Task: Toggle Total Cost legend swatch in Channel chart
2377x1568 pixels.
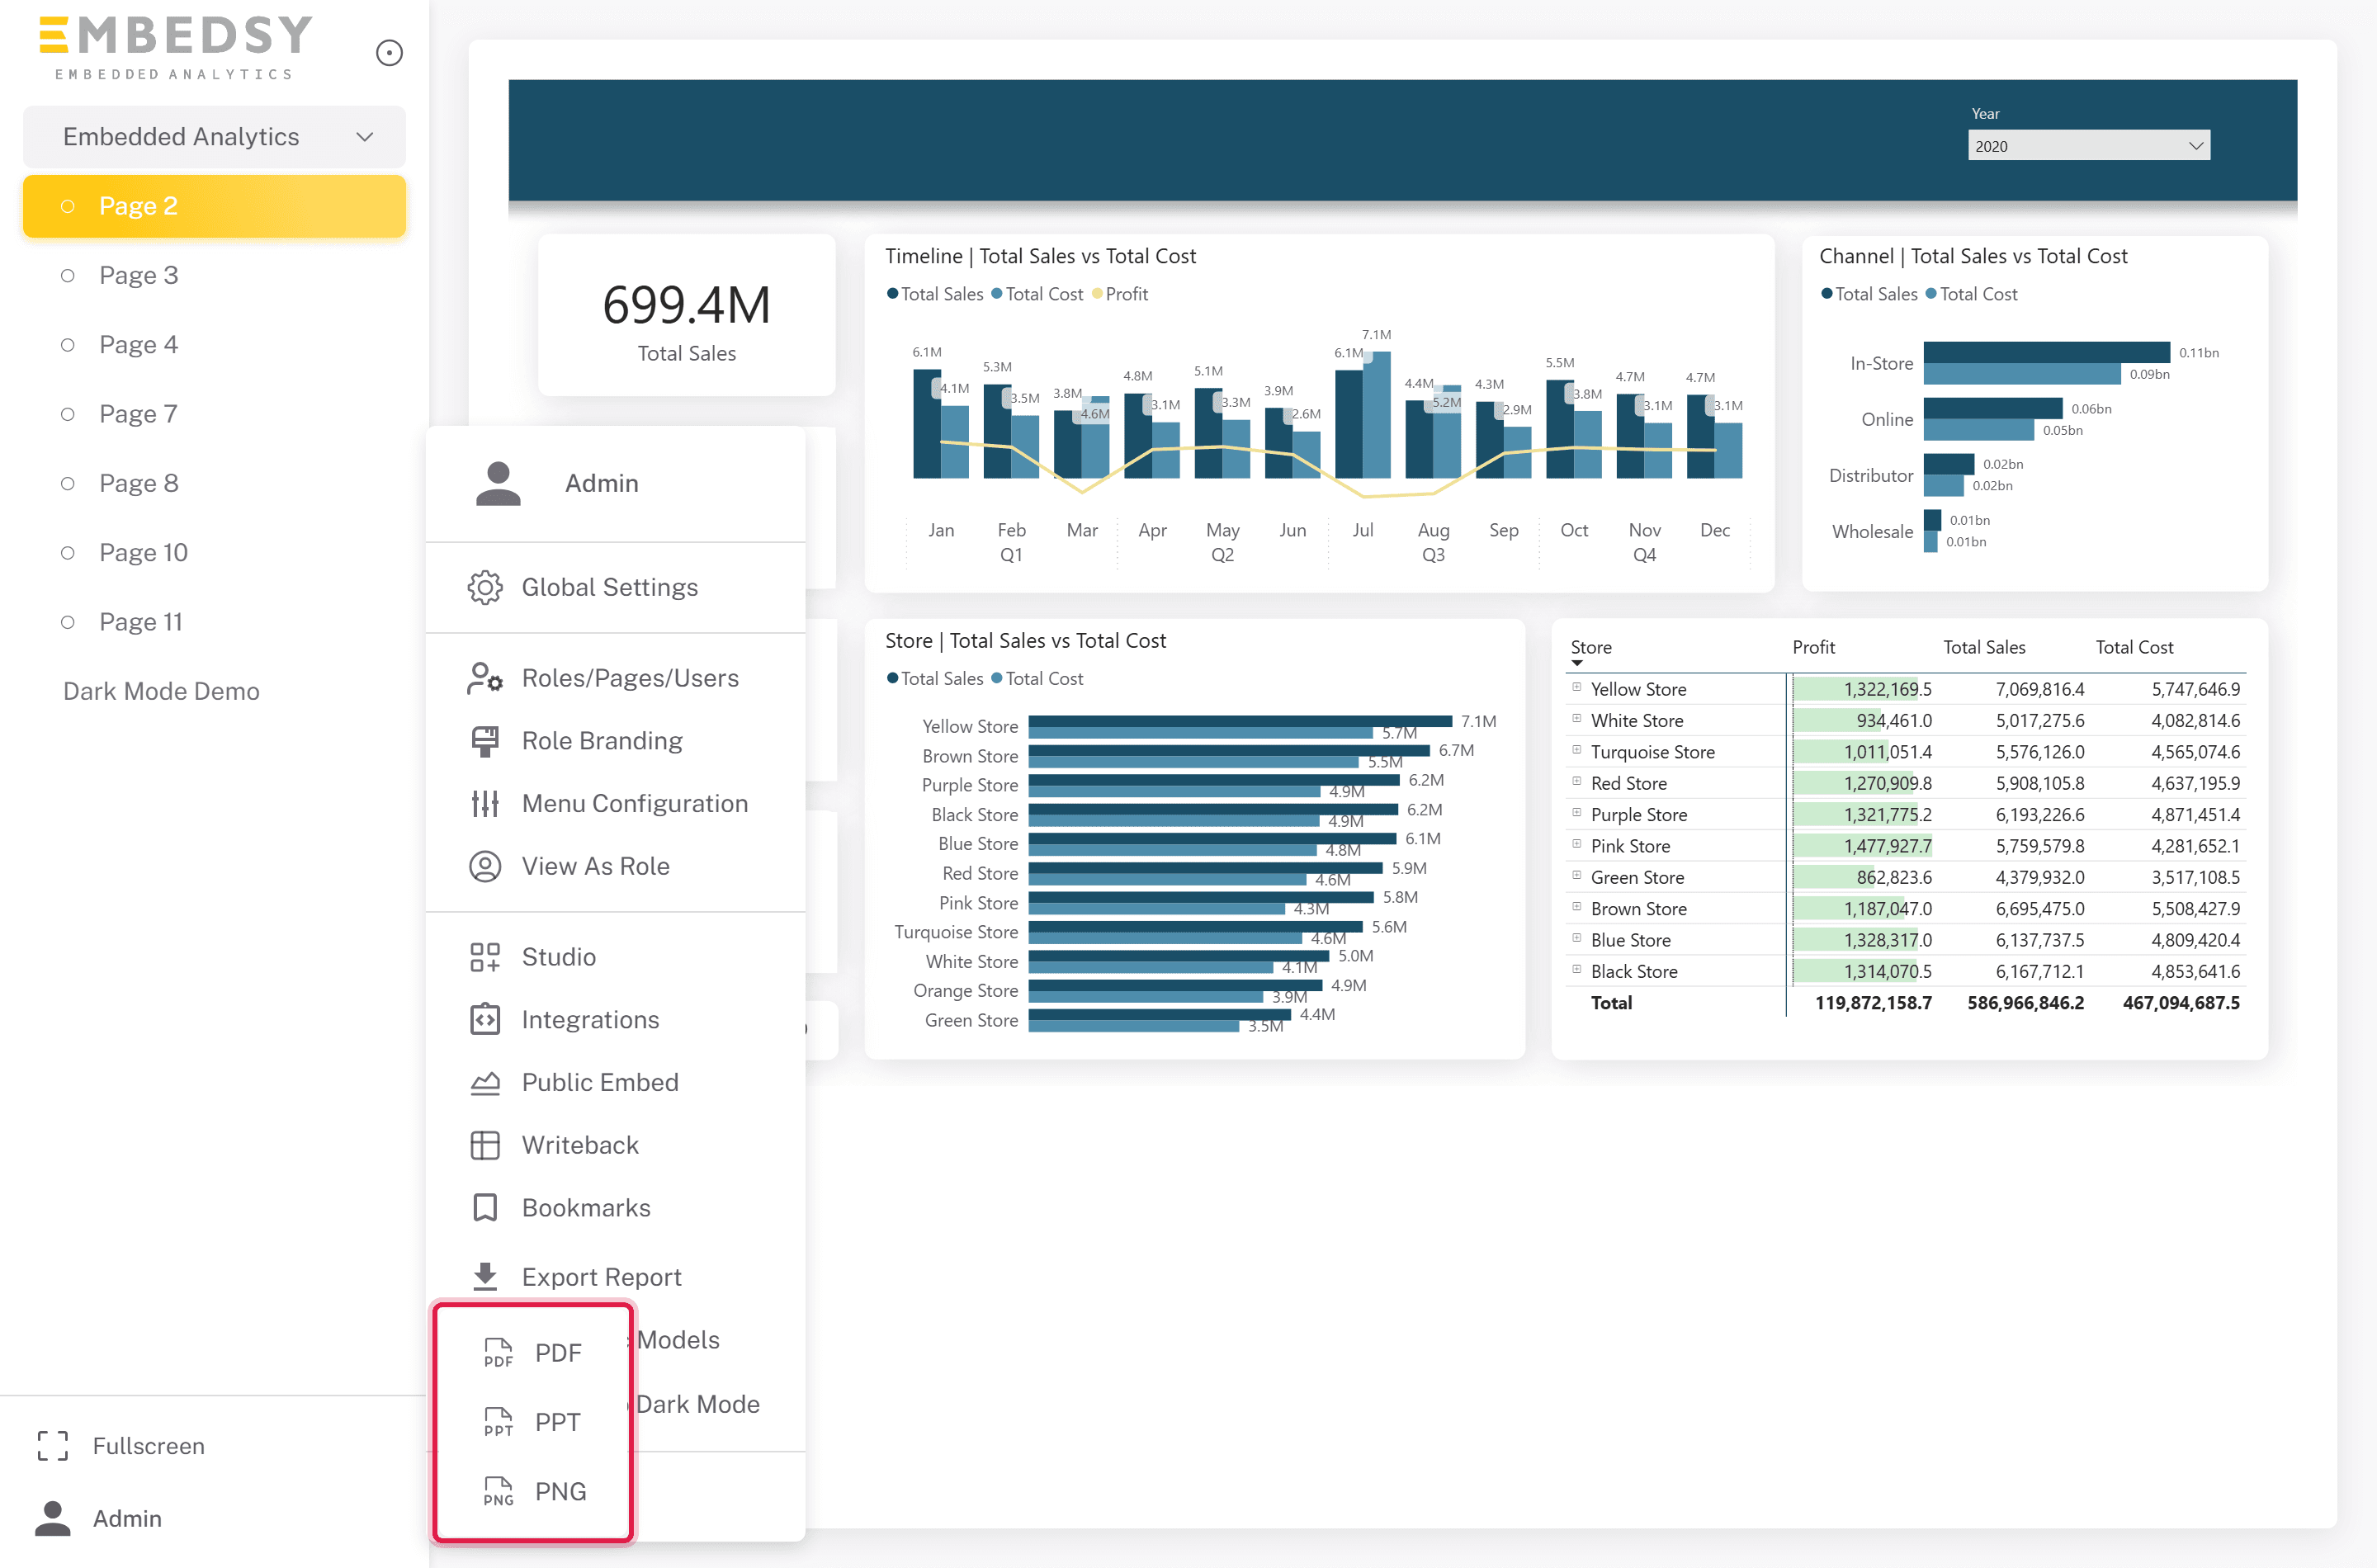Action: tap(1931, 294)
